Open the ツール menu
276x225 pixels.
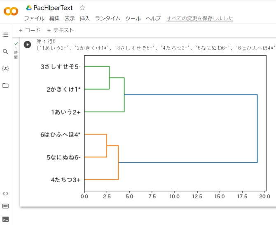pos(133,18)
